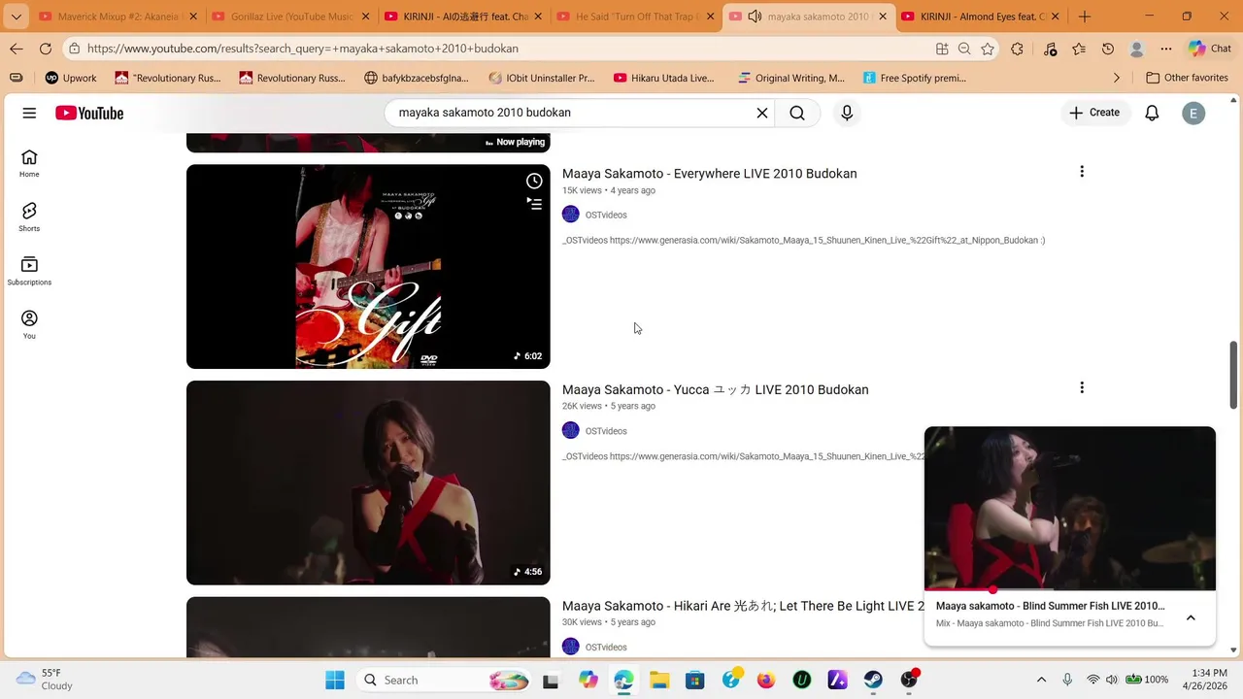Open Steam from the taskbar
The width and height of the screenshot is (1243, 699).
[x=873, y=680]
